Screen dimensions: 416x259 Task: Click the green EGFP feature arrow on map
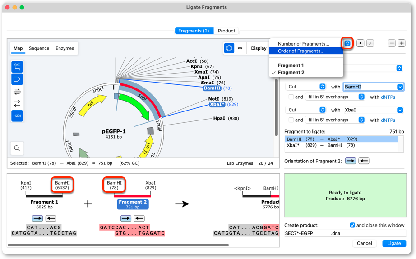pos(137,105)
